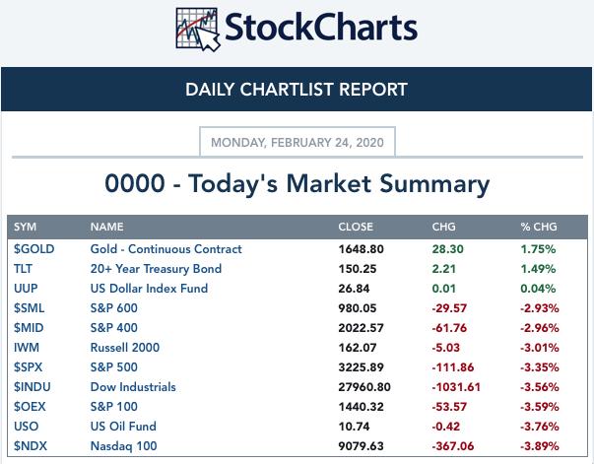Open the $SML symbol chart
The image size is (594, 464).
[x=30, y=308]
